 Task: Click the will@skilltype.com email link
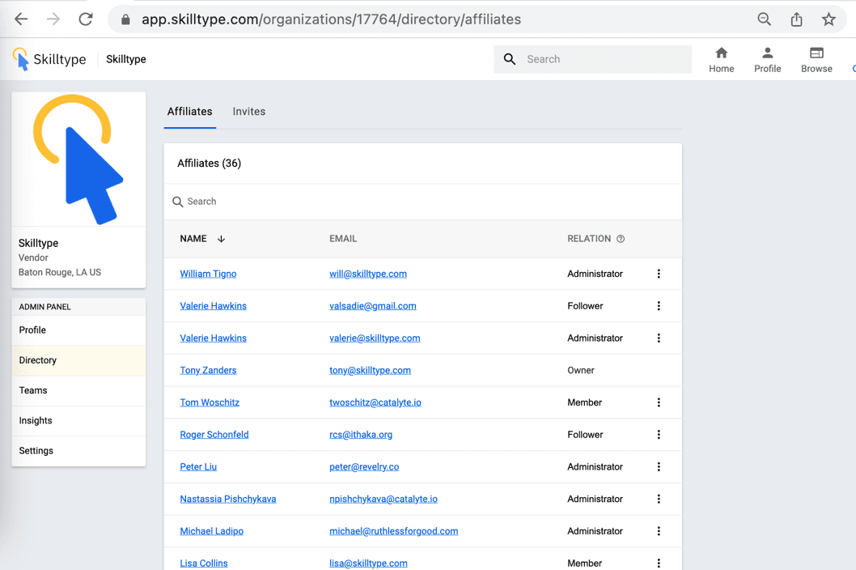(368, 274)
